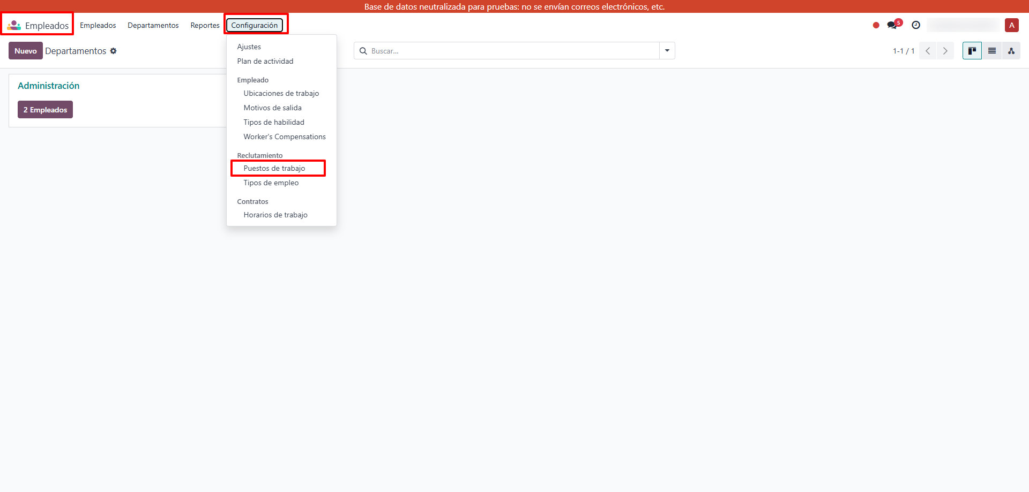Open Motivos de salida
This screenshot has height=492, width=1029.
[273, 108]
